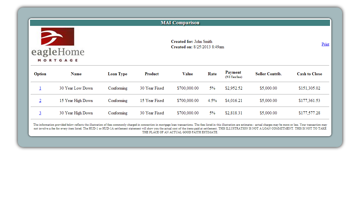The height and width of the screenshot is (219, 360).
Task: Select the Name column header
Action: (76, 74)
